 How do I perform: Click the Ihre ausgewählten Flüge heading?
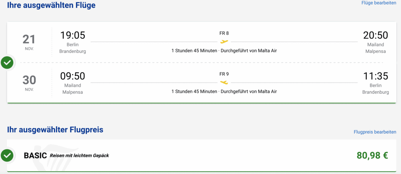click(x=51, y=5)
